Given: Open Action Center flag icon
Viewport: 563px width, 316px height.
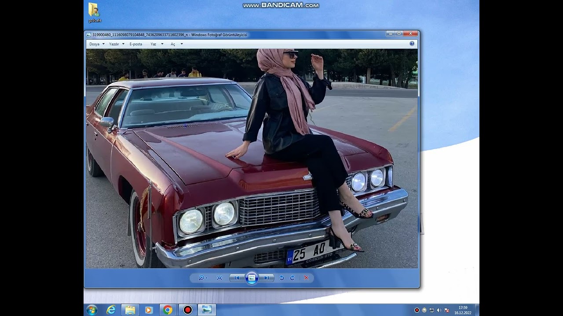Looking at the screenshot, I should (446, 310).
